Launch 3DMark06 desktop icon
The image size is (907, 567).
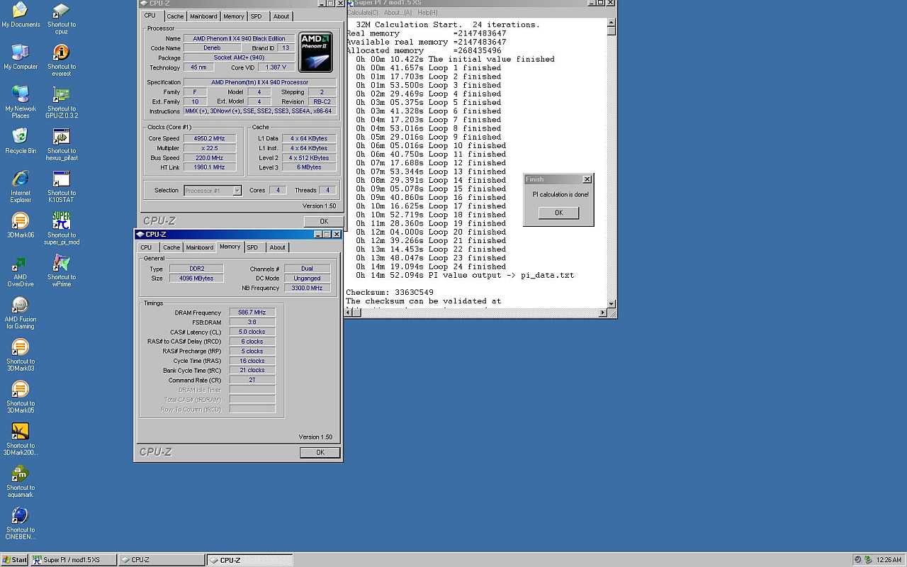click(x=21, y=225)
